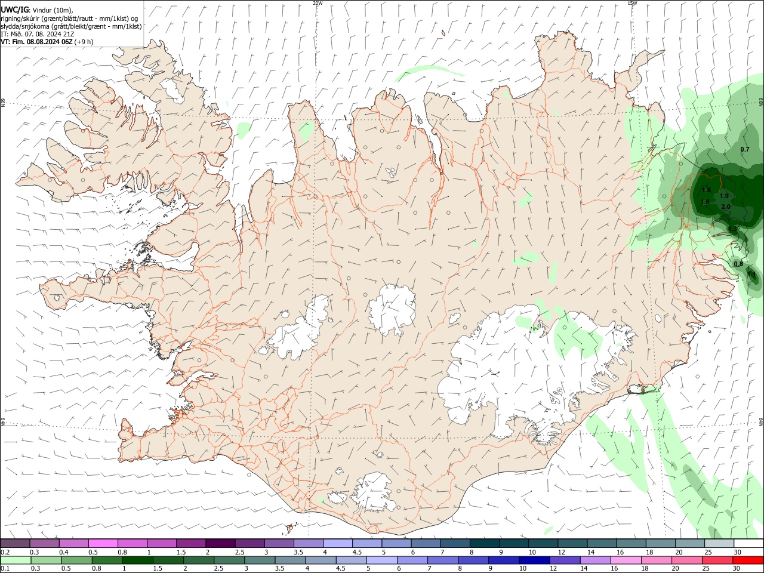This screenshot has height=573, width=764.
Task: Pick the dark purple 2 swatch in the top legend row
Action: (x=220, y=543)
